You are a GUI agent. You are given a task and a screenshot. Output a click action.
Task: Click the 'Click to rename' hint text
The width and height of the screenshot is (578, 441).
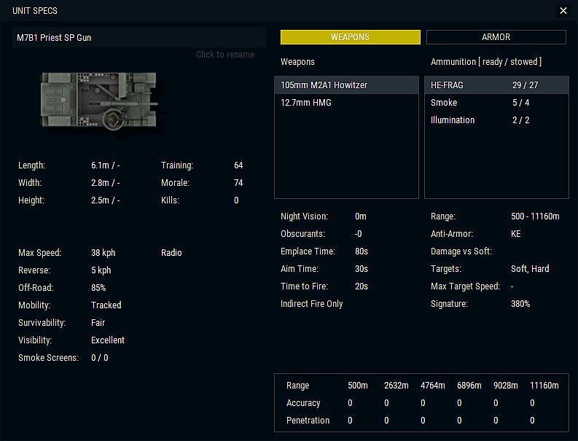click(x=225, y=55)
